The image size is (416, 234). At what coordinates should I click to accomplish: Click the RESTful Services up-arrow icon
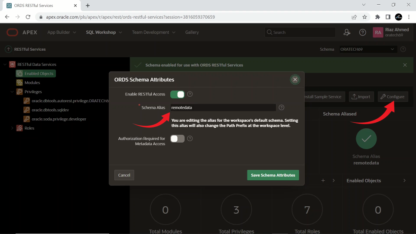click(9, 49)
